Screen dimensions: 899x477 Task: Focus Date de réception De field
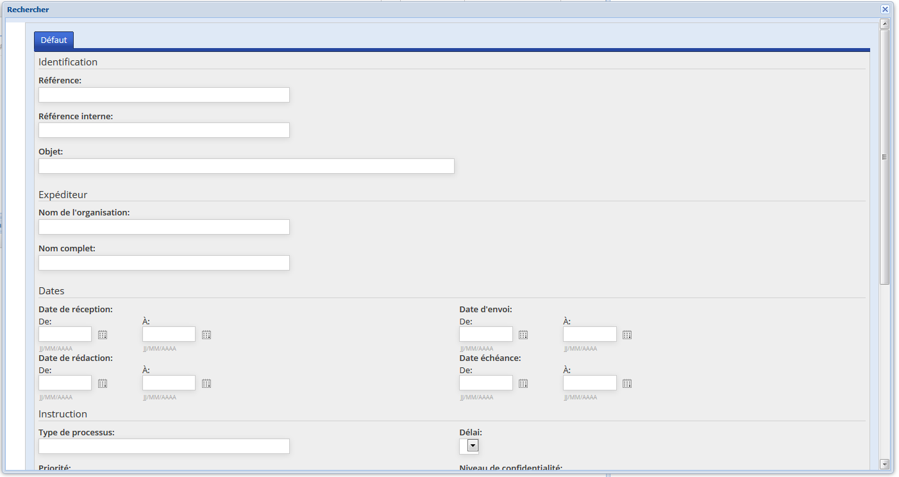[x=65, y=334]
